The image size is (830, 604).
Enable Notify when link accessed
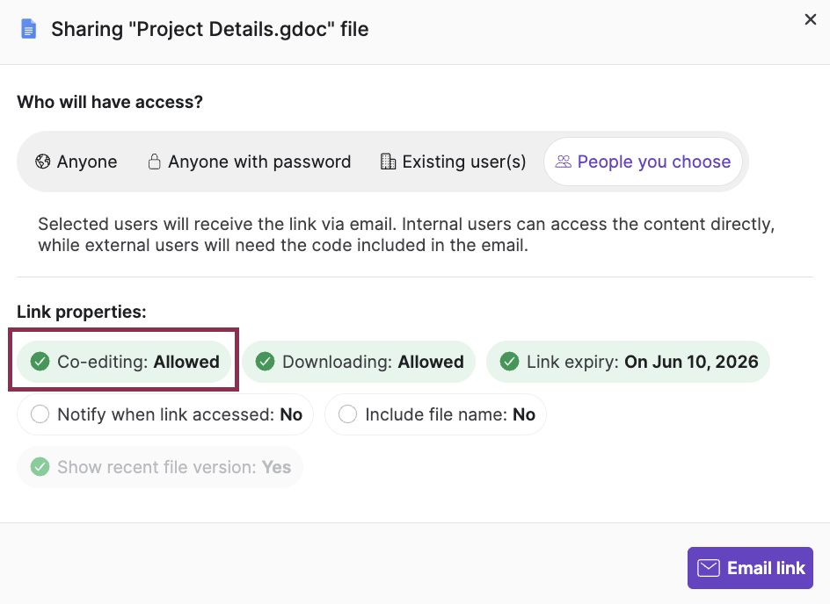click(x=164, y=414)
